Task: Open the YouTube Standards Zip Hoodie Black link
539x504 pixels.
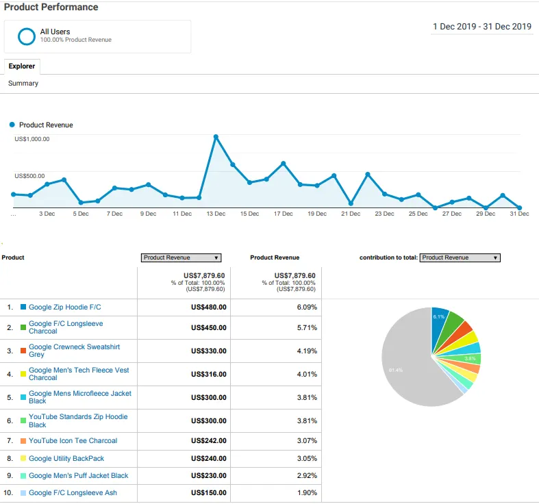Action: [x=78, y=420]
